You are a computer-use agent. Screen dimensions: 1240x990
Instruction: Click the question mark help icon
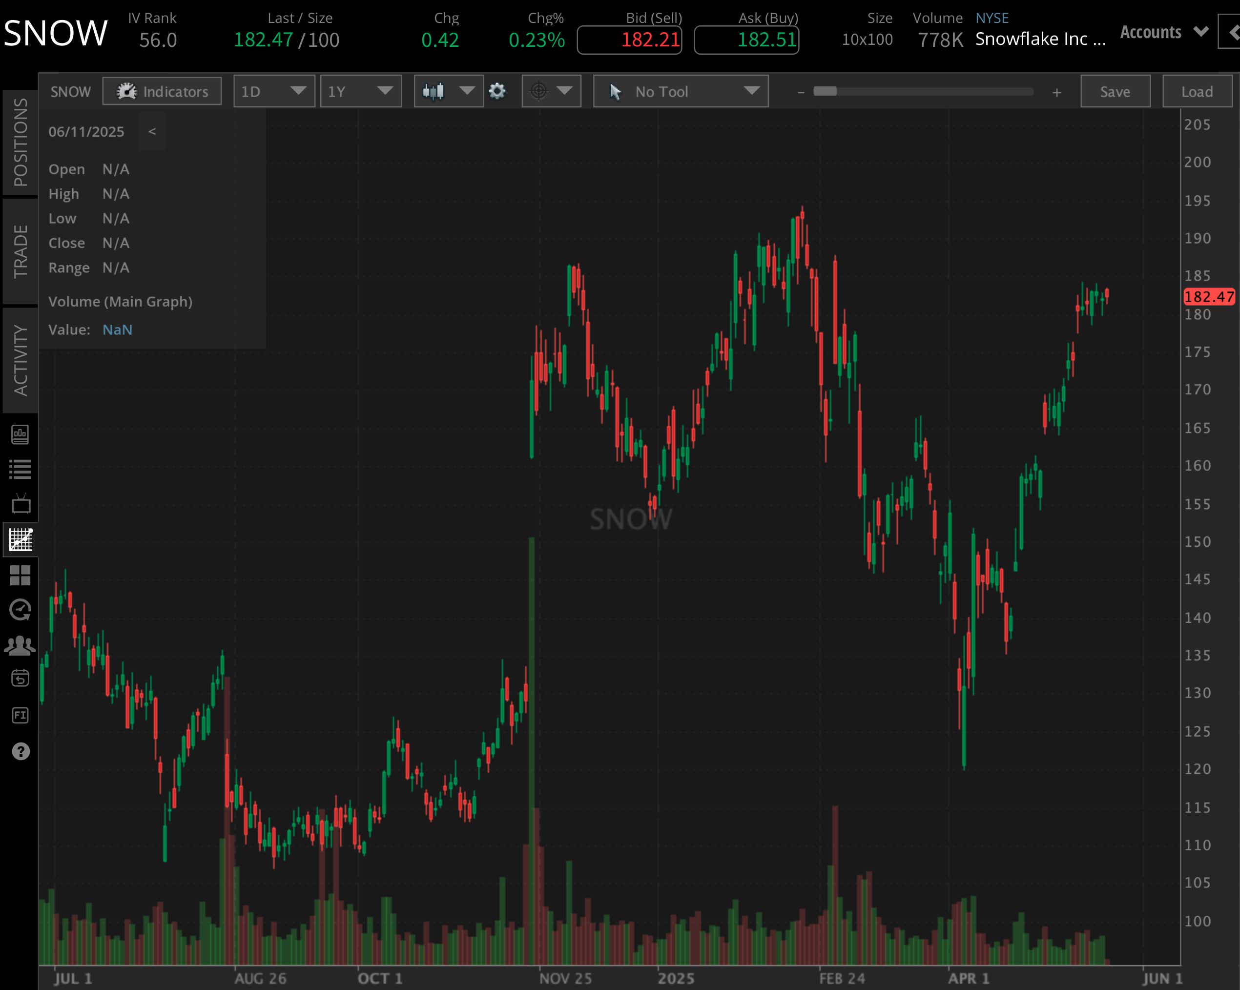[21, 751]
